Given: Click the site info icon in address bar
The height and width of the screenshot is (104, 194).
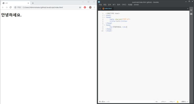Looking at the screenshot, I should pos(15,7).
